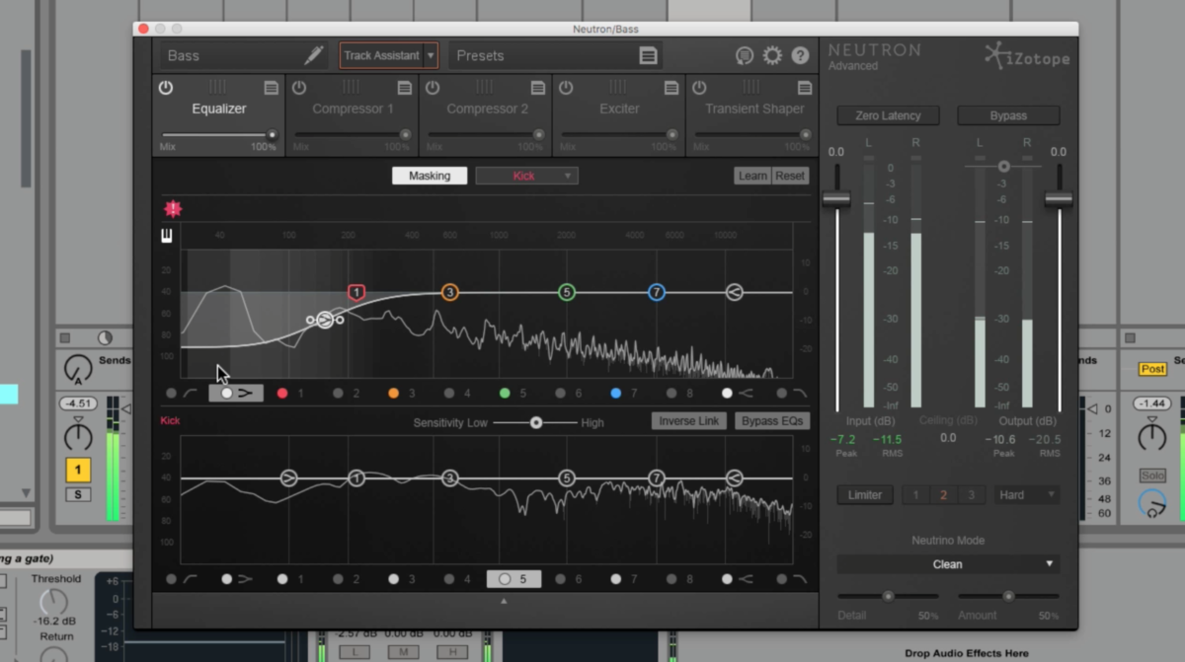The image size is (1185, 662).
Task: Select node 3 on the Kick EQ curve
Action: (x=449, y=478)
